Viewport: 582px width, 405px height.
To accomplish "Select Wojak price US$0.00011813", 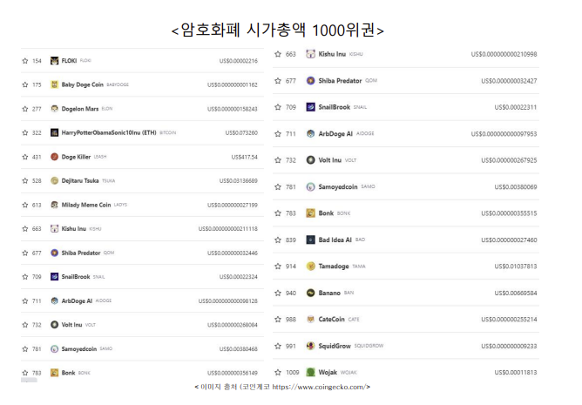I will 516,372.
